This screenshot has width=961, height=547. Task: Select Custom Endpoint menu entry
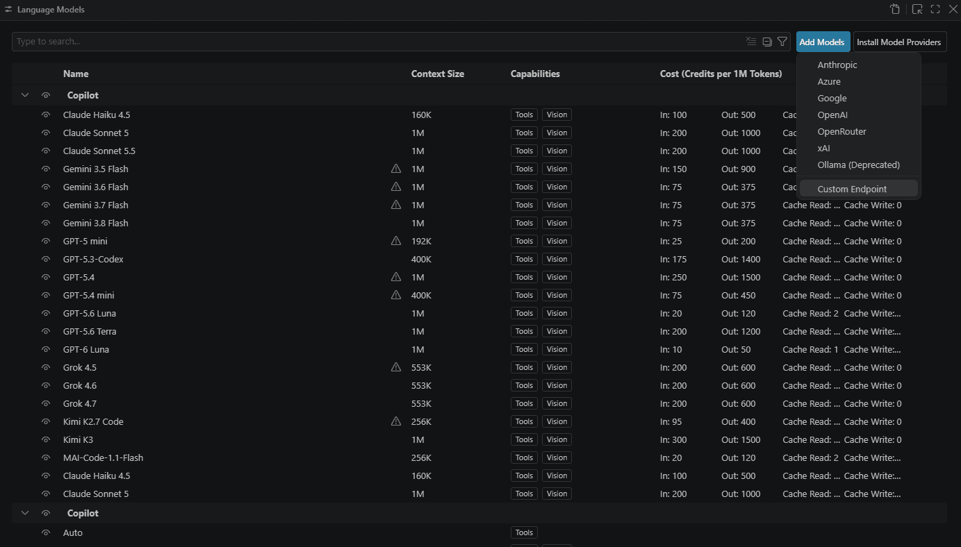pyautogui.click(x=859, y=189)
